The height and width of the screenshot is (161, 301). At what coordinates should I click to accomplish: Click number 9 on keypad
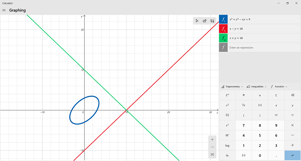(x=276, y=125)
